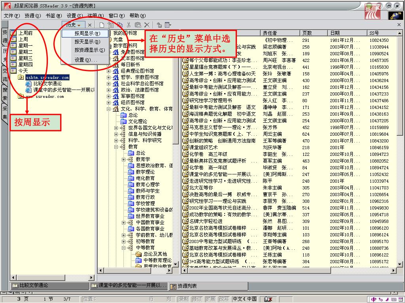This screenshot has width=405, height=303.
Task: Collapse the 教育 tree node
Action: (x=116, y=147)
